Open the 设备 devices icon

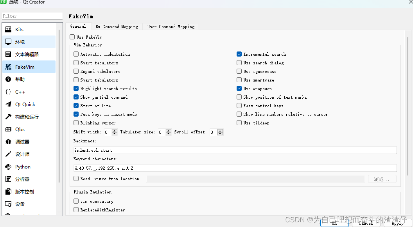point(9,204)
